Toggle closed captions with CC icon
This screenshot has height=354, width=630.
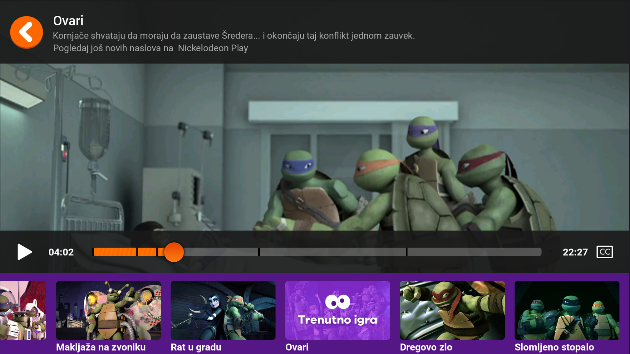604,252
